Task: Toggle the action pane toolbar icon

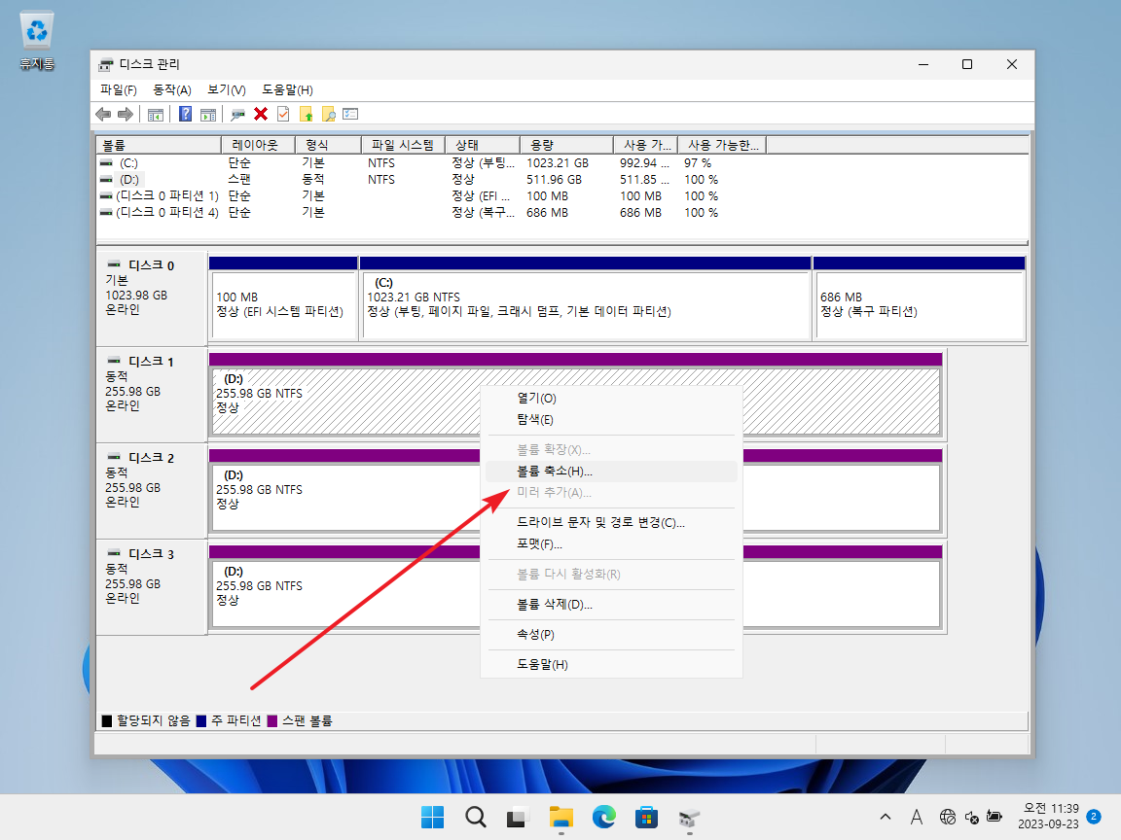Action: pyautogui.click(x=208, y=115)
